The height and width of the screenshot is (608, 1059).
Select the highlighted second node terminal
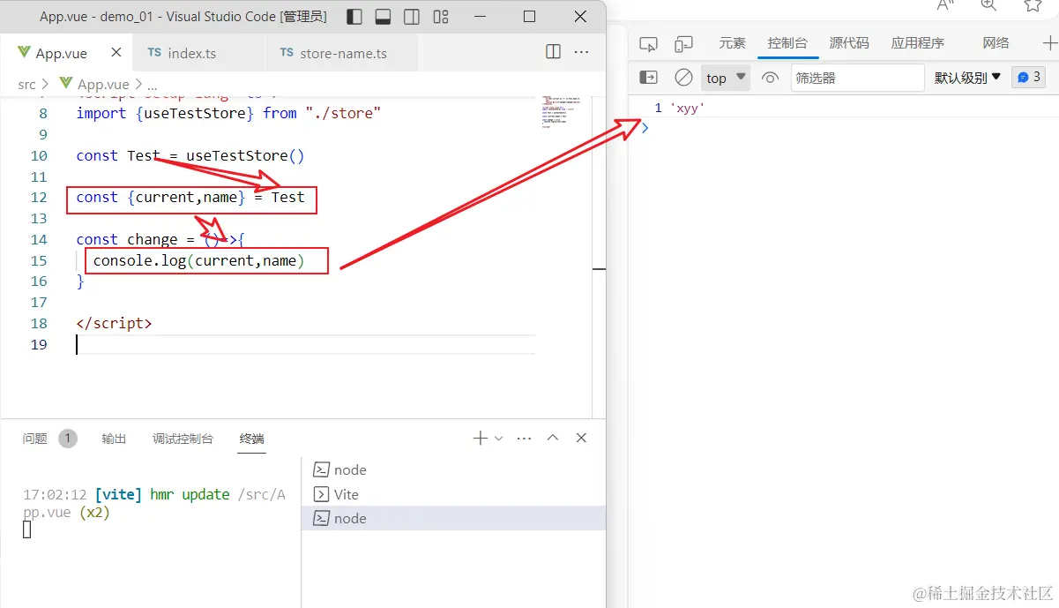click(453, 519)
